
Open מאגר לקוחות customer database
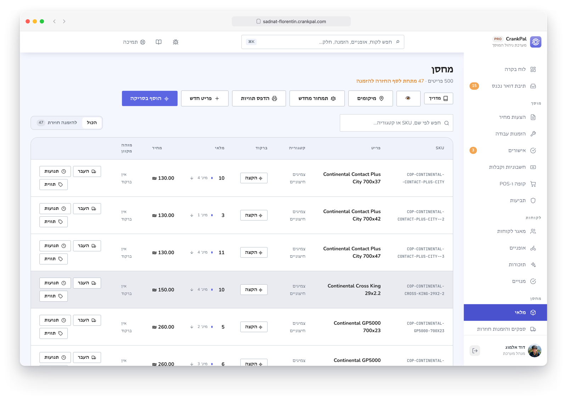click(505, 231)
